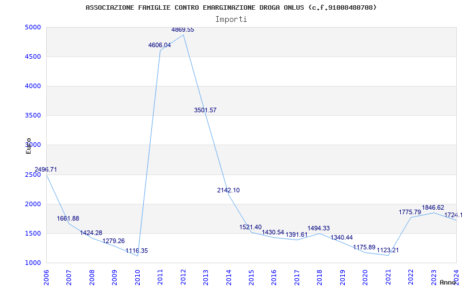Select the 2022 x-axis year label
Screen dimensions: 462x288
(411, 278)
